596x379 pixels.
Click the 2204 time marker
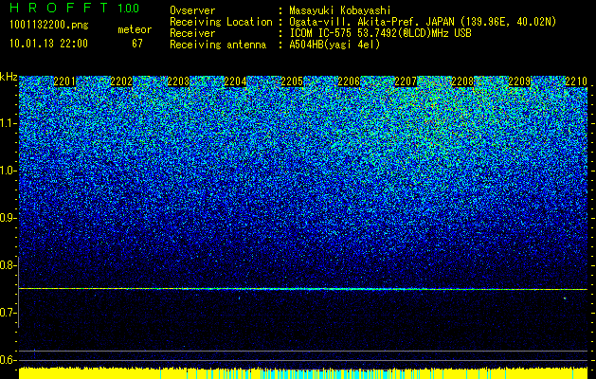235,81
